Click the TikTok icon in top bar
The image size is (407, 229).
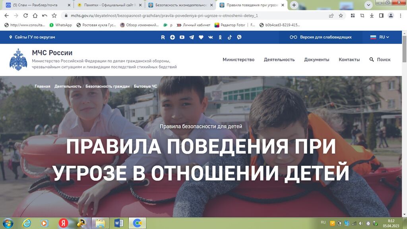230,37
